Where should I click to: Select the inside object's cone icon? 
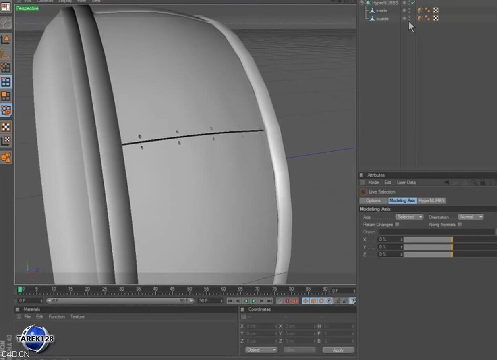[x=373, y=10]
